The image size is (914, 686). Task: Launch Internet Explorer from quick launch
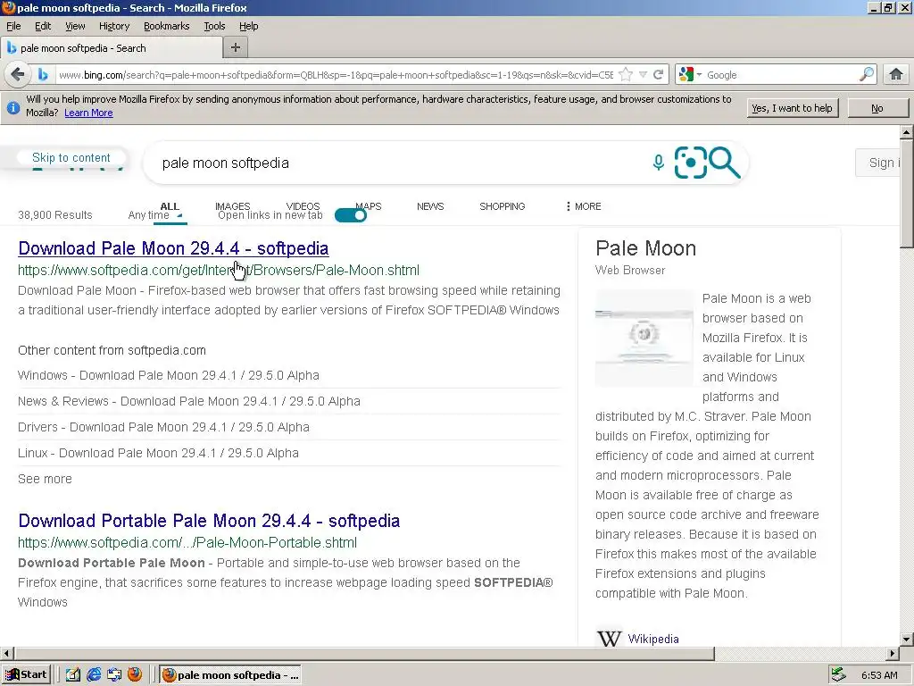click(93, 675)
